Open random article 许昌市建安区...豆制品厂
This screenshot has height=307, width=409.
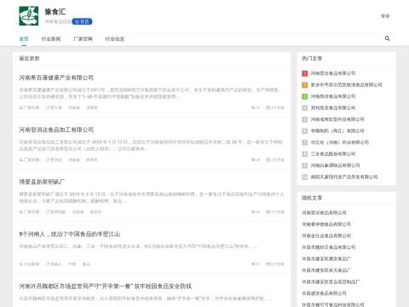click(331, 281)
